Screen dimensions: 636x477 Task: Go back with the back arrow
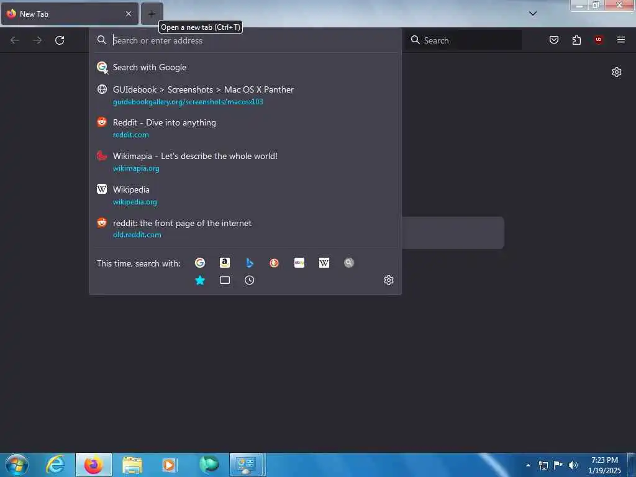pos(15,40)
